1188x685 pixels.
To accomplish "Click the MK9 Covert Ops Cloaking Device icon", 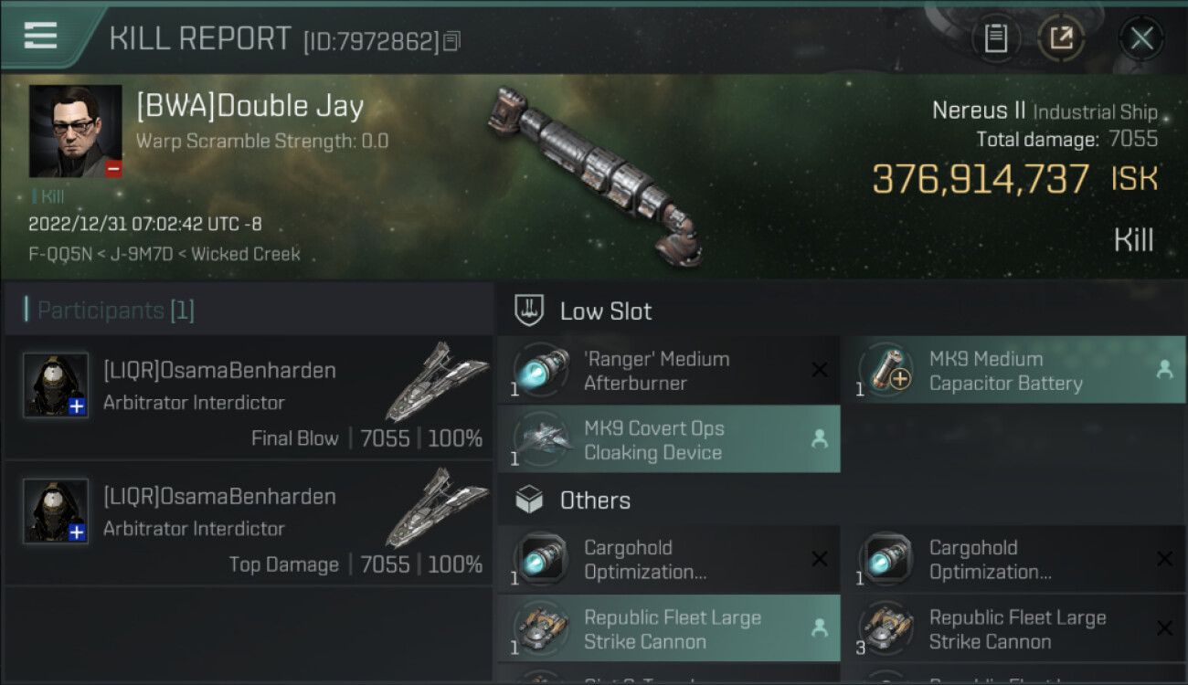I will point(542,440).
